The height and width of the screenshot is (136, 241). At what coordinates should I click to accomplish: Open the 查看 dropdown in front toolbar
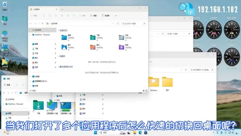tap(94, 16)
